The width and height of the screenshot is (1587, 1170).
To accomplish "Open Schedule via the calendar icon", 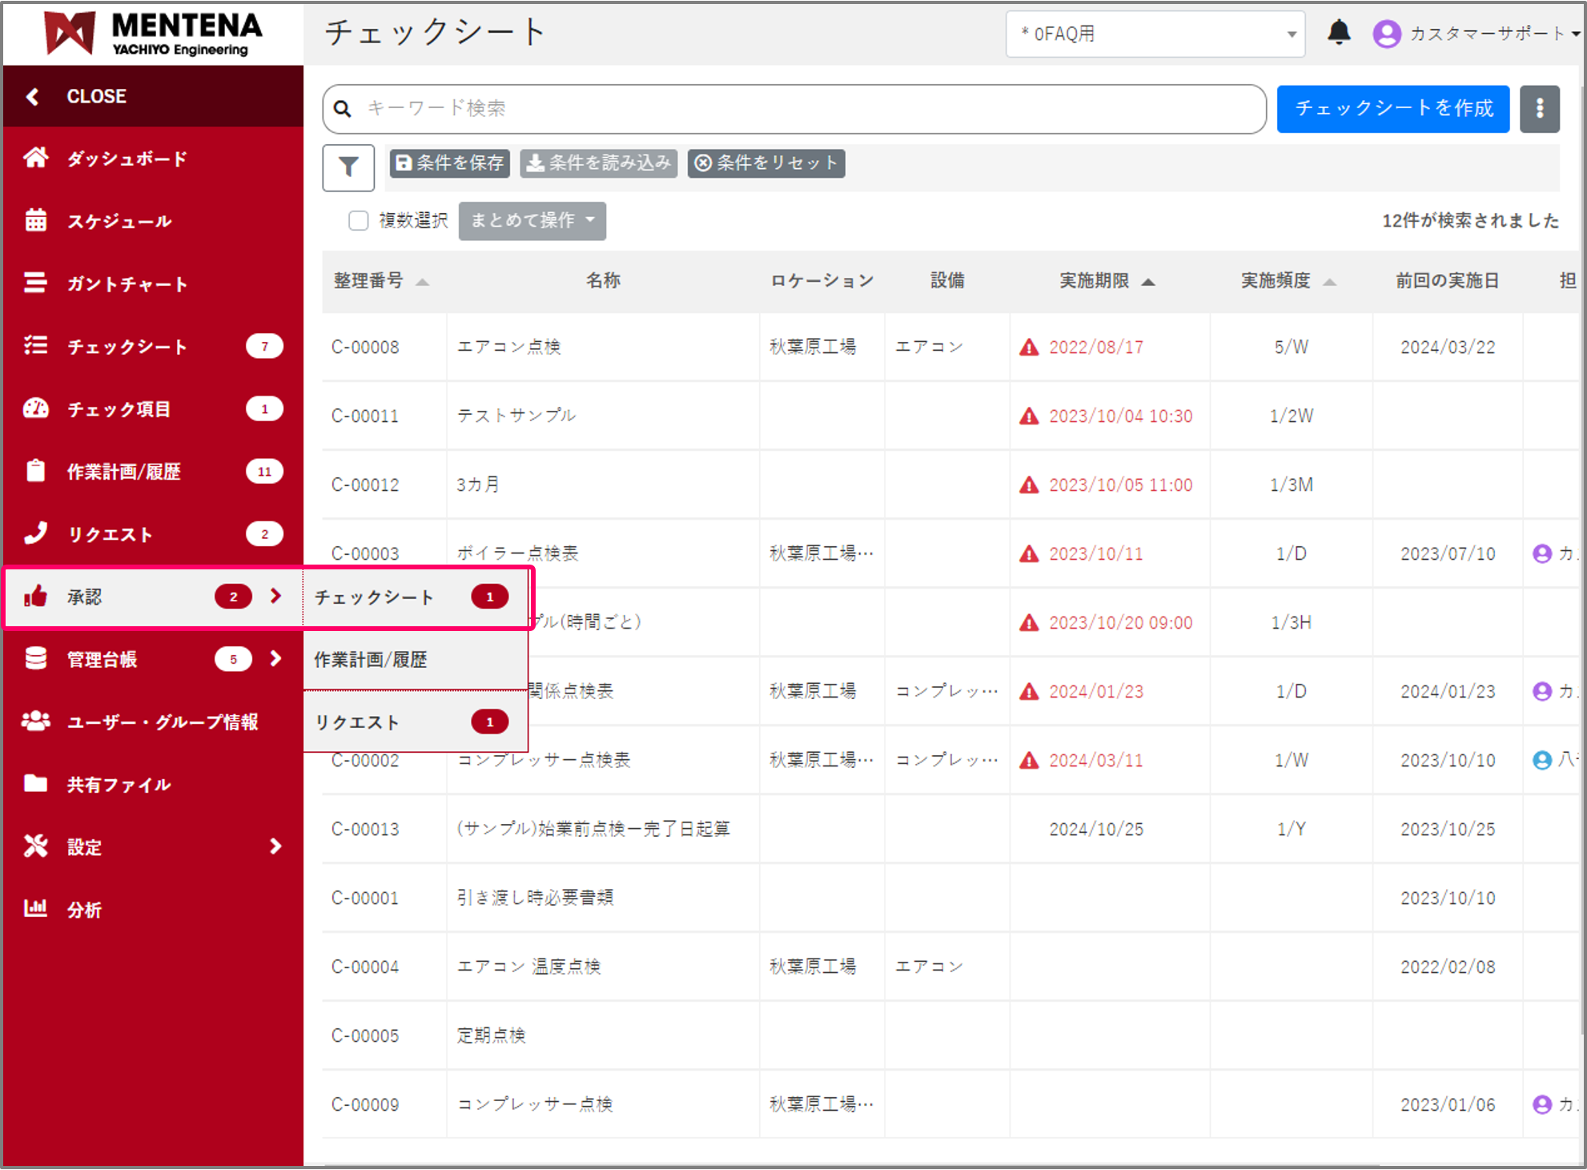I will pos(36,220).
